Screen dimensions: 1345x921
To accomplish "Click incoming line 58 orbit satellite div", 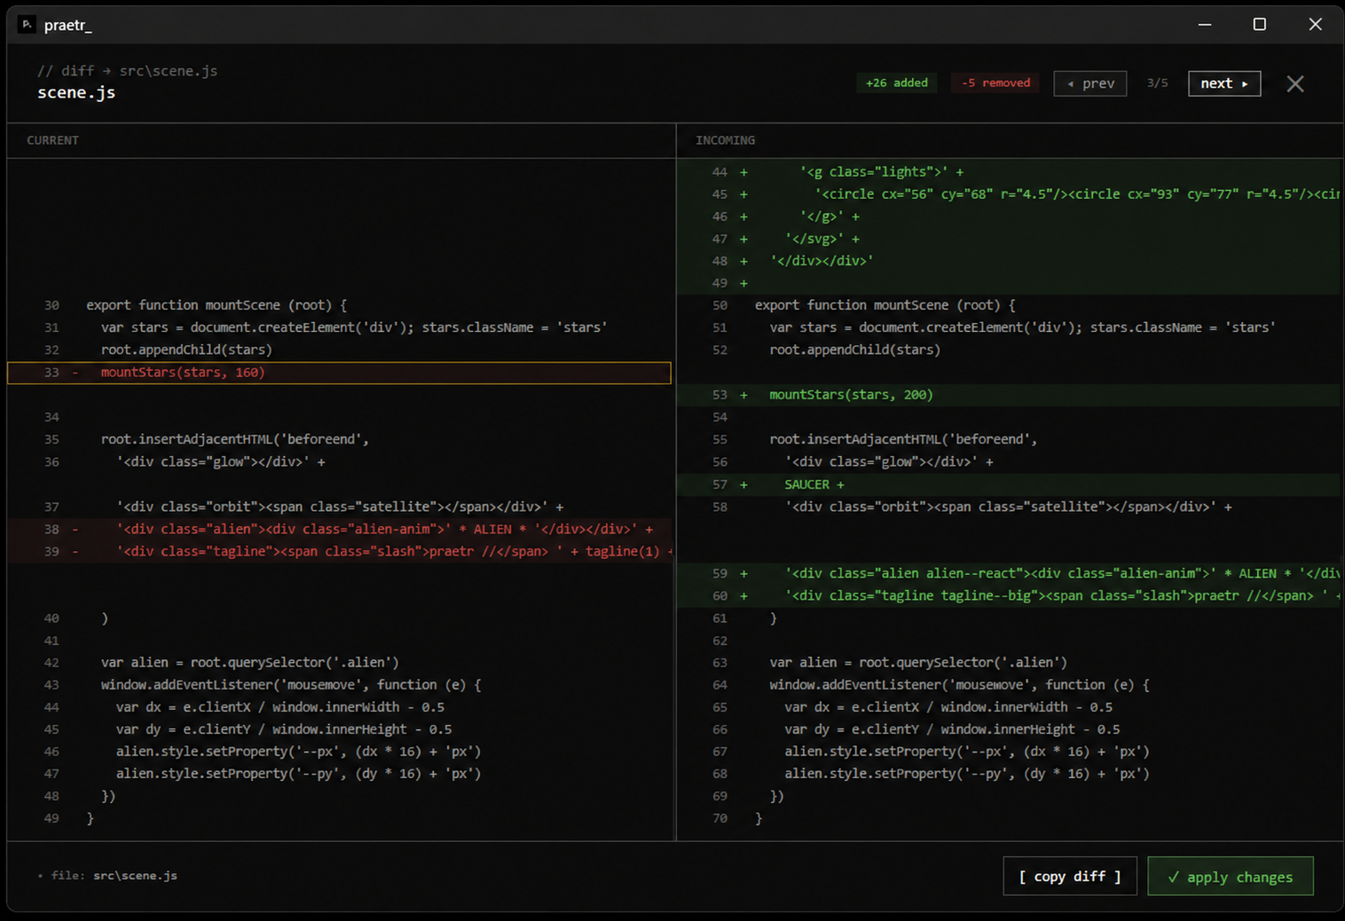I will pos(1010,507).
